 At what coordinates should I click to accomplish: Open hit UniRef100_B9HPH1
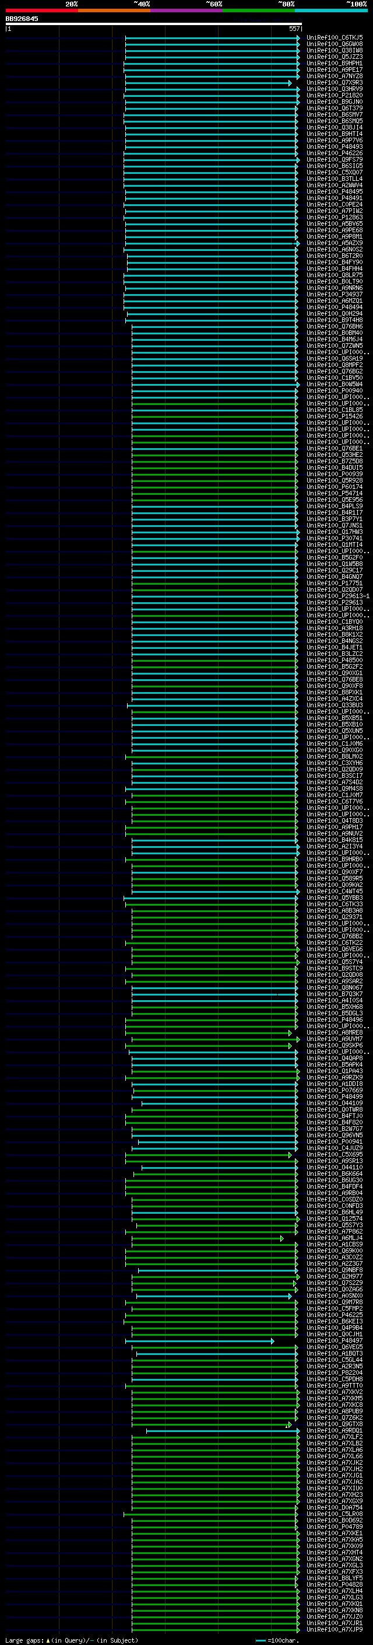pyautogui.click(x=334, y=63)
